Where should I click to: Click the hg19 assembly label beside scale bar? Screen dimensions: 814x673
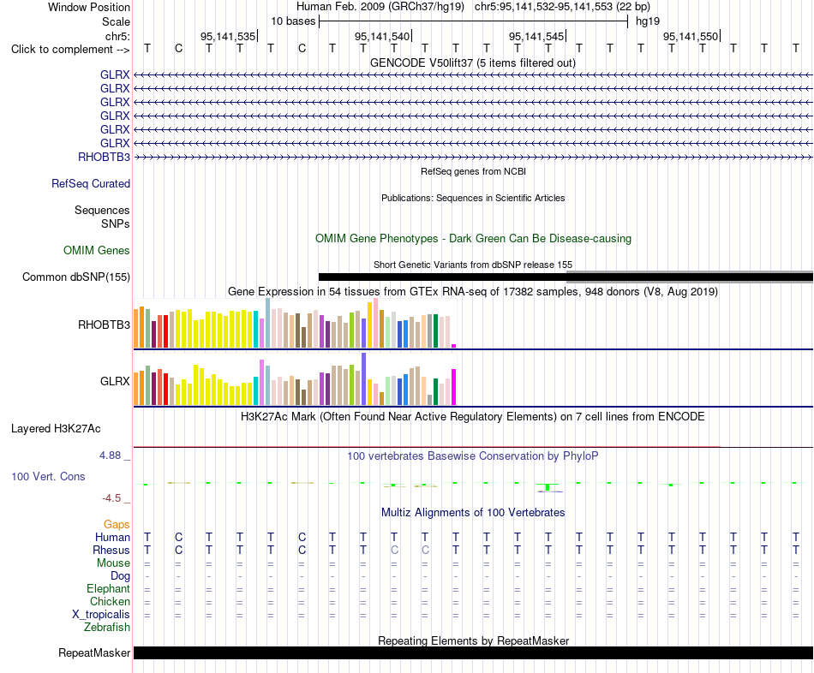click(648, 21)
